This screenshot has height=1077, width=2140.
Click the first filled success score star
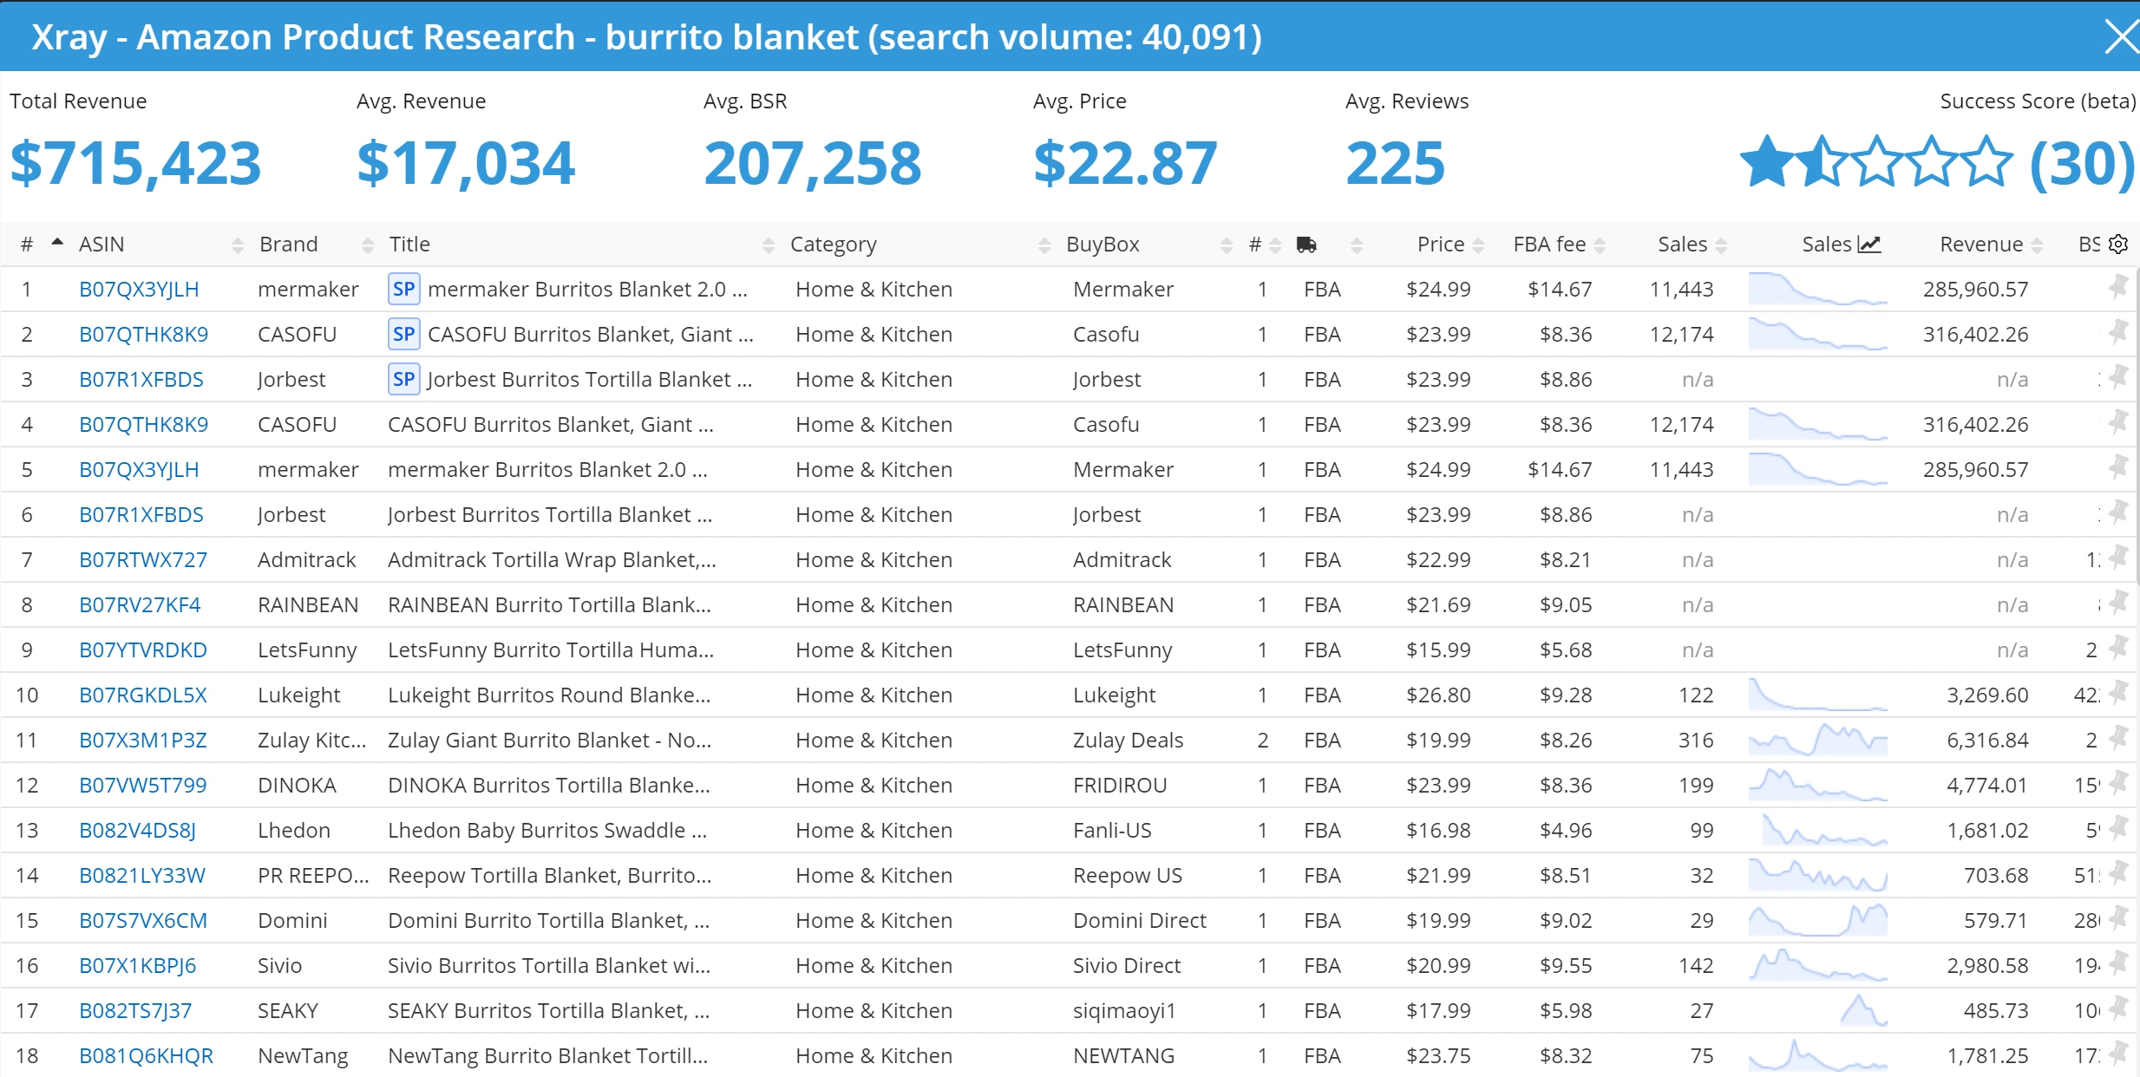tap(1766, 162)
